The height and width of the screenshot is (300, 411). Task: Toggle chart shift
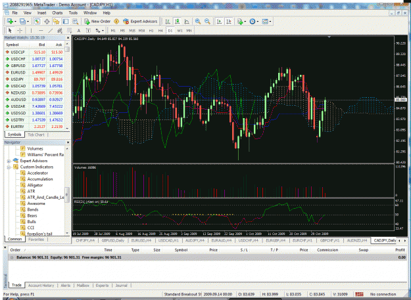[x=229, y=22]
